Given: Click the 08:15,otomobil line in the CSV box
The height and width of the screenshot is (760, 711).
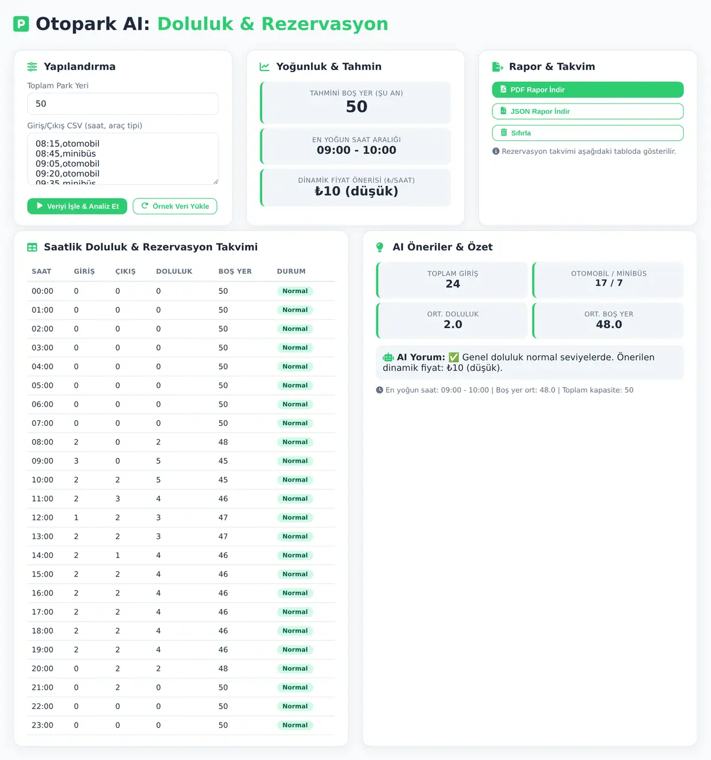Looking at the screenshot, I should [x=68, y=144].
